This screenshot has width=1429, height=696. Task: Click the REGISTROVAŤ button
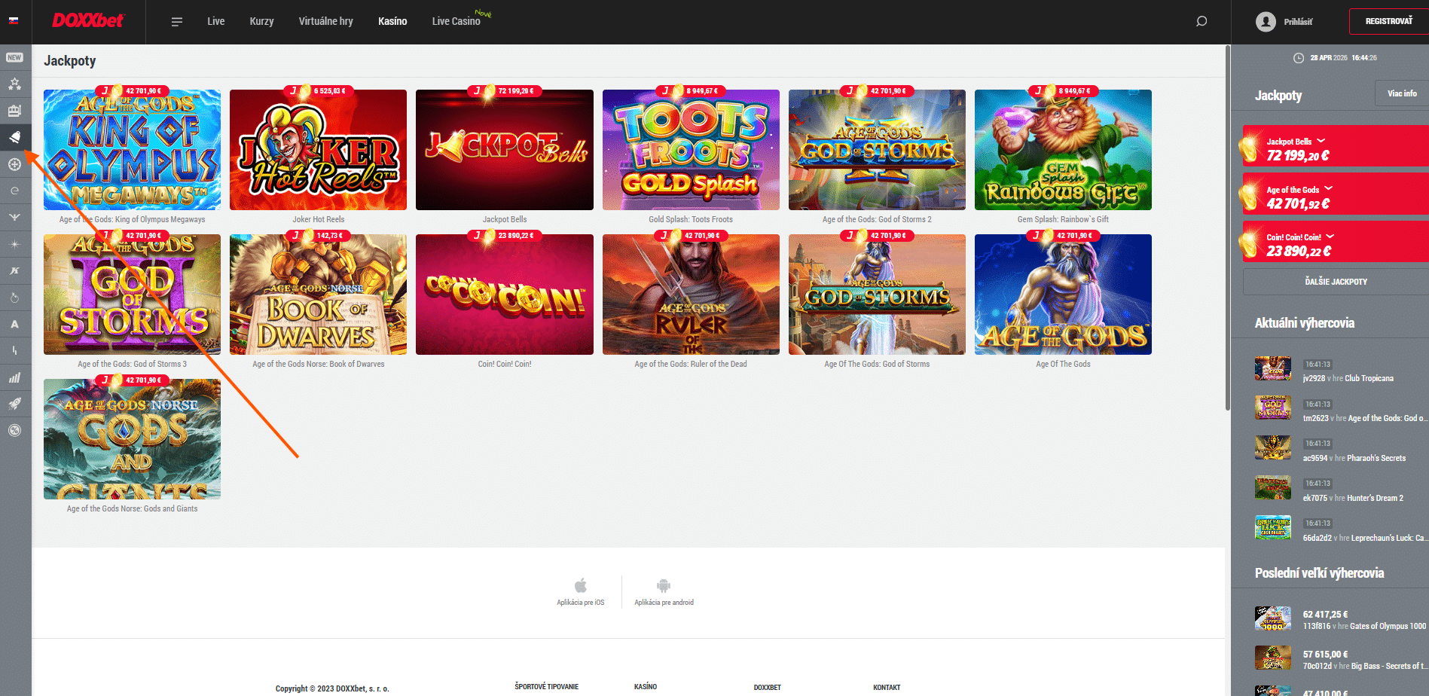tap(1389, 21)
